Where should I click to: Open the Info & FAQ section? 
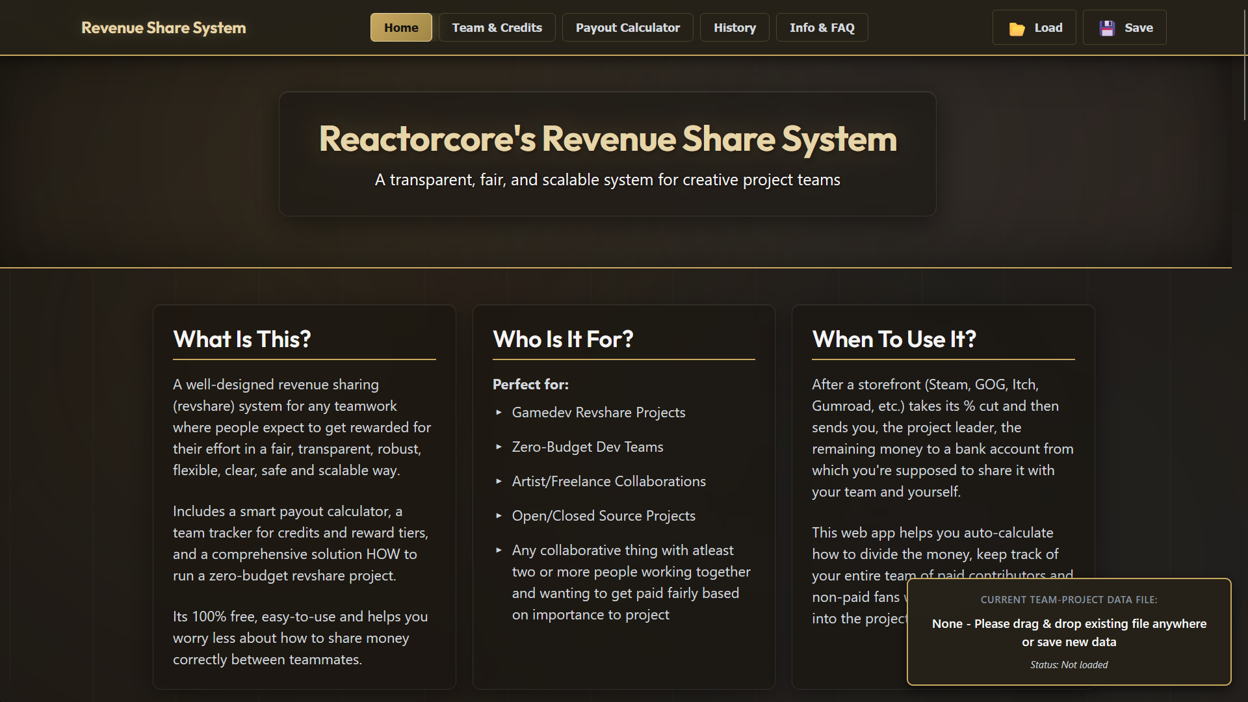click(x=822, y=27)
